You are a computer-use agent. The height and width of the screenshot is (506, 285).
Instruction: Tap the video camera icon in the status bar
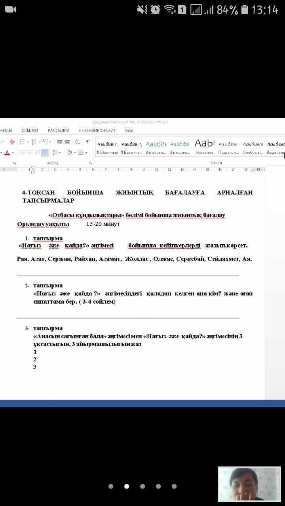pos(11,9)
